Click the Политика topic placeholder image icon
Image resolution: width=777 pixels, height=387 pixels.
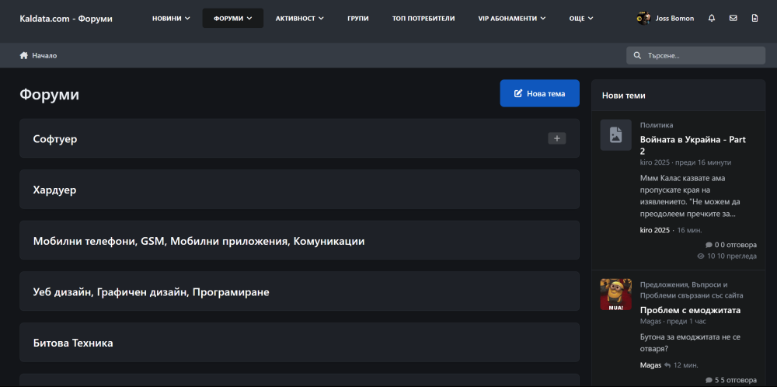615,134
